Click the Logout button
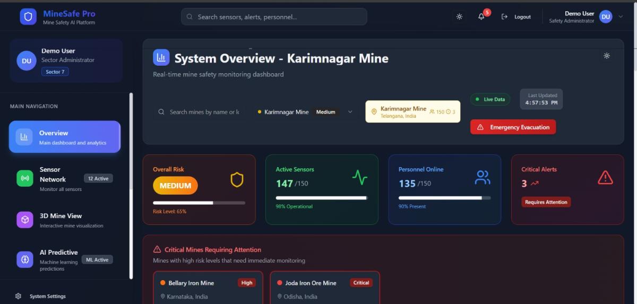The image size is (637, 304). pos(517,16)
